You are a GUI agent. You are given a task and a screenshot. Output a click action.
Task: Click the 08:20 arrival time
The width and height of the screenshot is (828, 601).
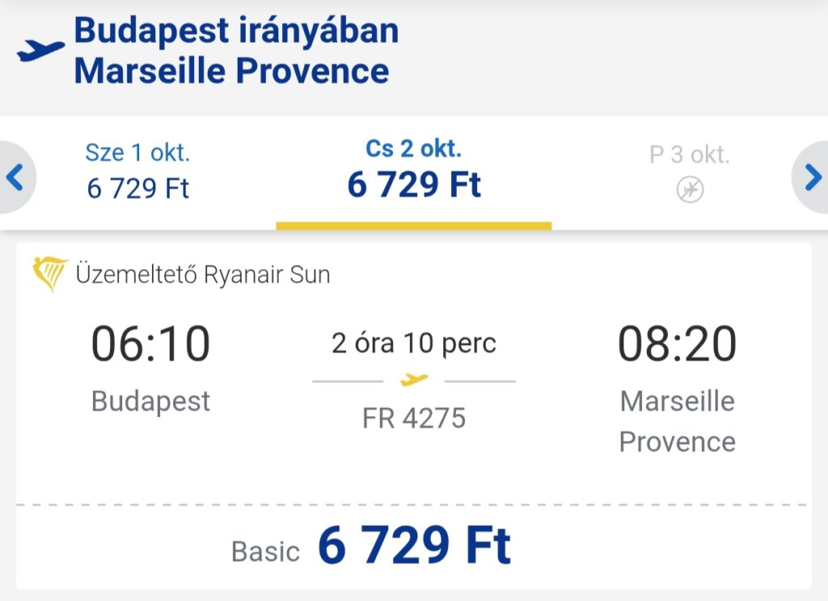tap(677, 343)
